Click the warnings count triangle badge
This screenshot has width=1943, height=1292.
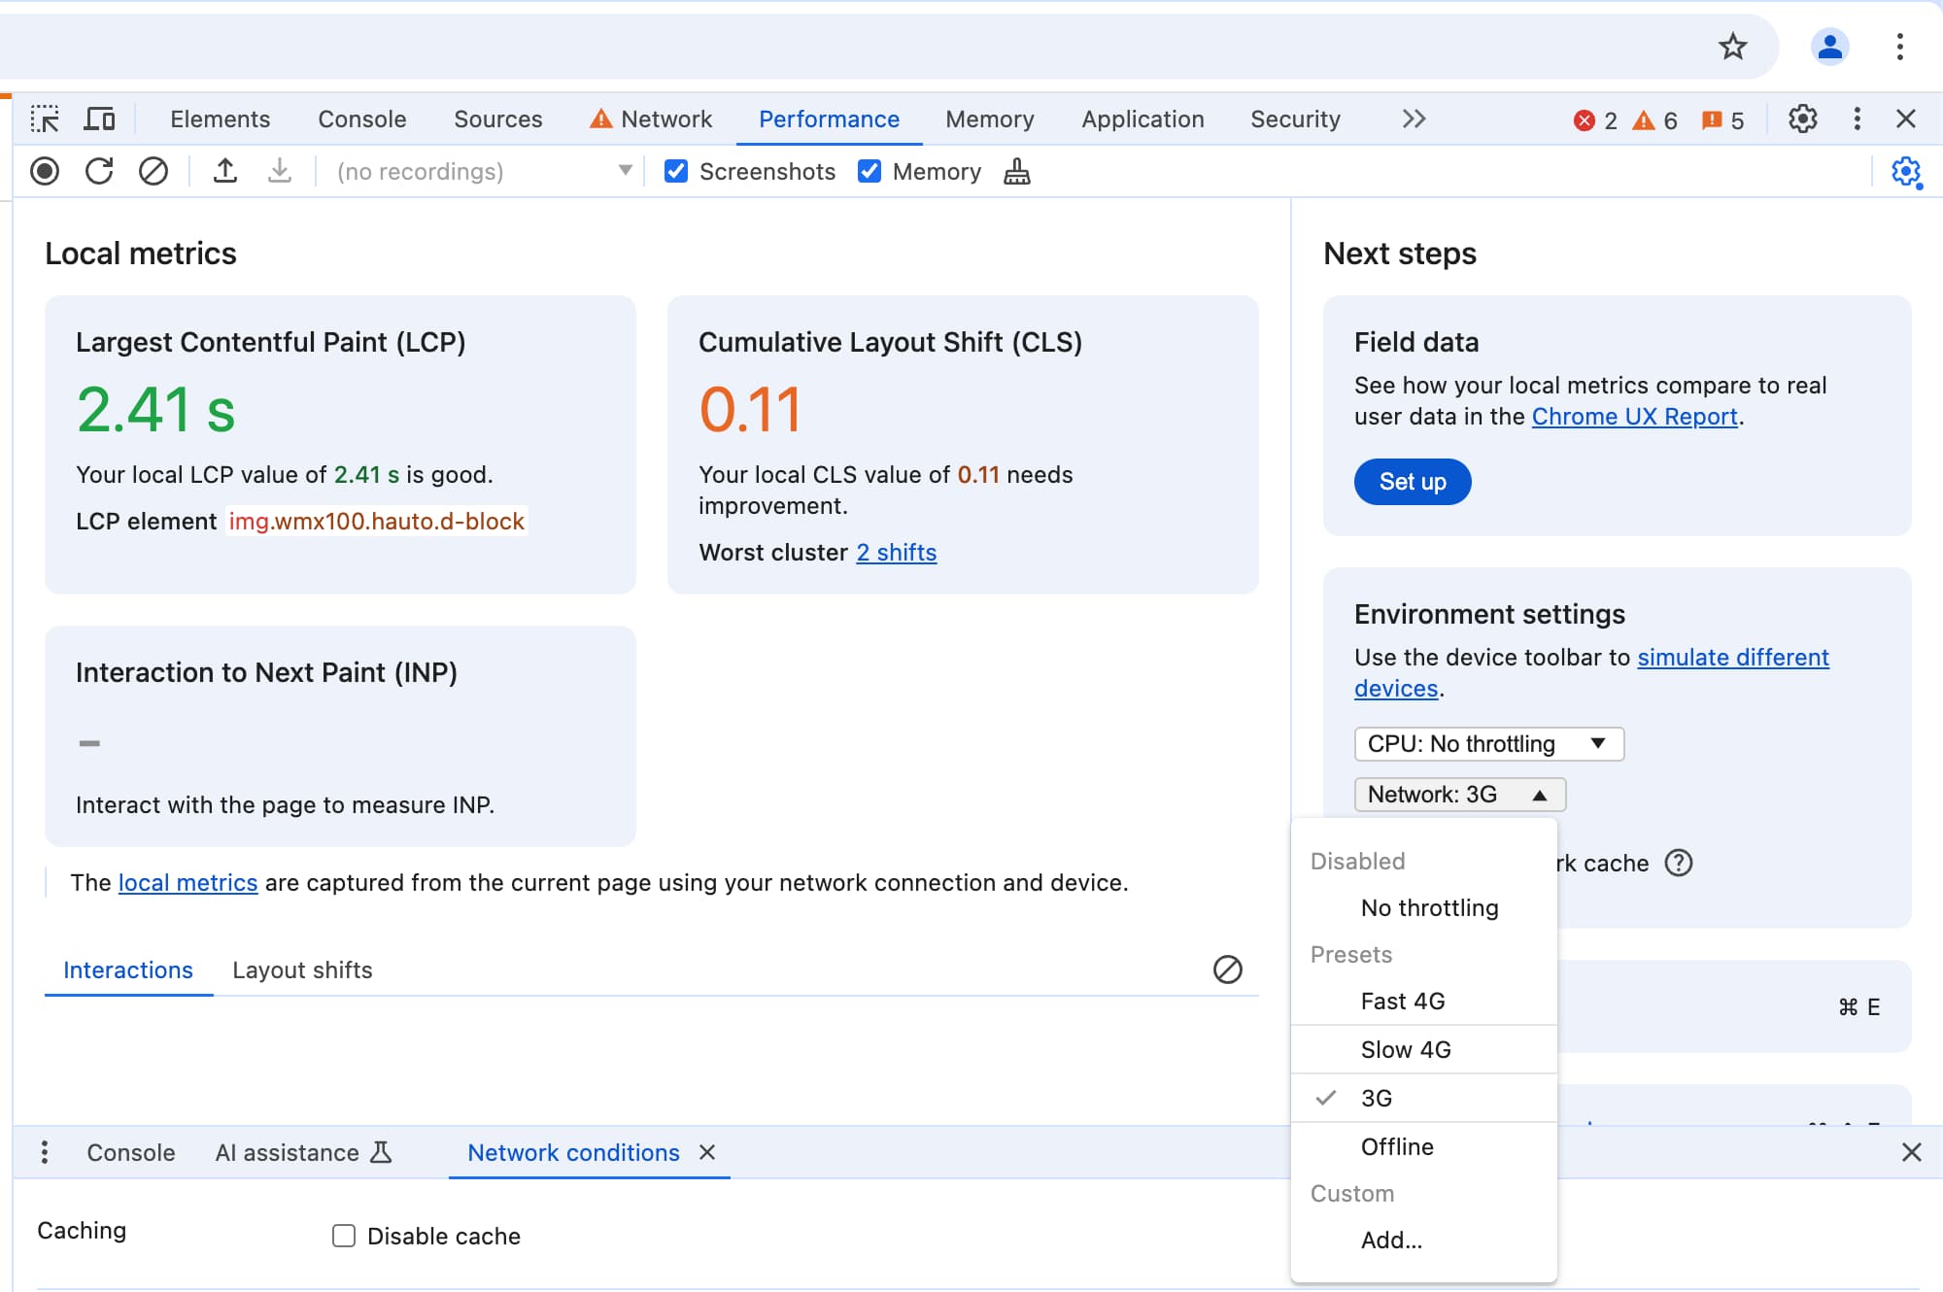tap(1654, 120)
